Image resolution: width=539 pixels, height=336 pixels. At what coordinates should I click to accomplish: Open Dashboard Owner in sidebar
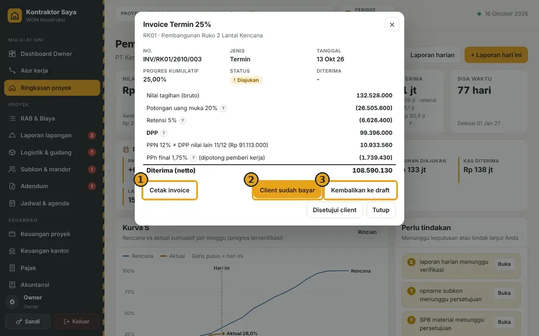[52, 54]
